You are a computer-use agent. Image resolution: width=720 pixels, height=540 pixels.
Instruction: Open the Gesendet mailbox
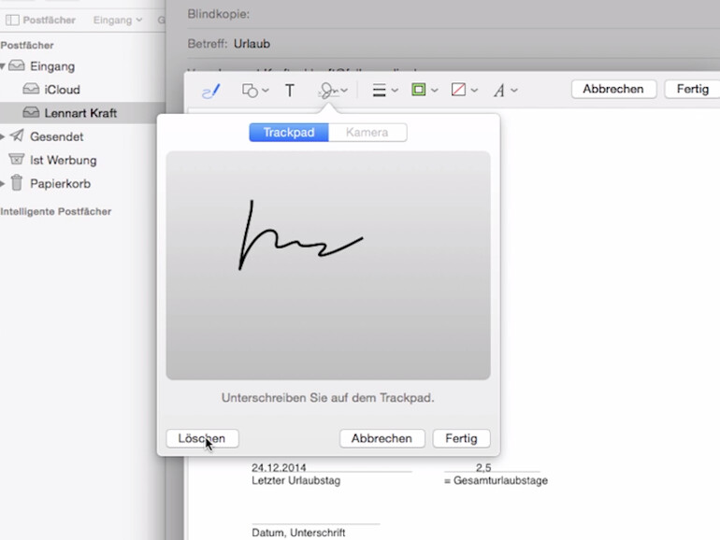pos(56,136)
